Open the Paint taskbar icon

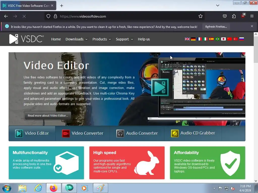point(101,188)
